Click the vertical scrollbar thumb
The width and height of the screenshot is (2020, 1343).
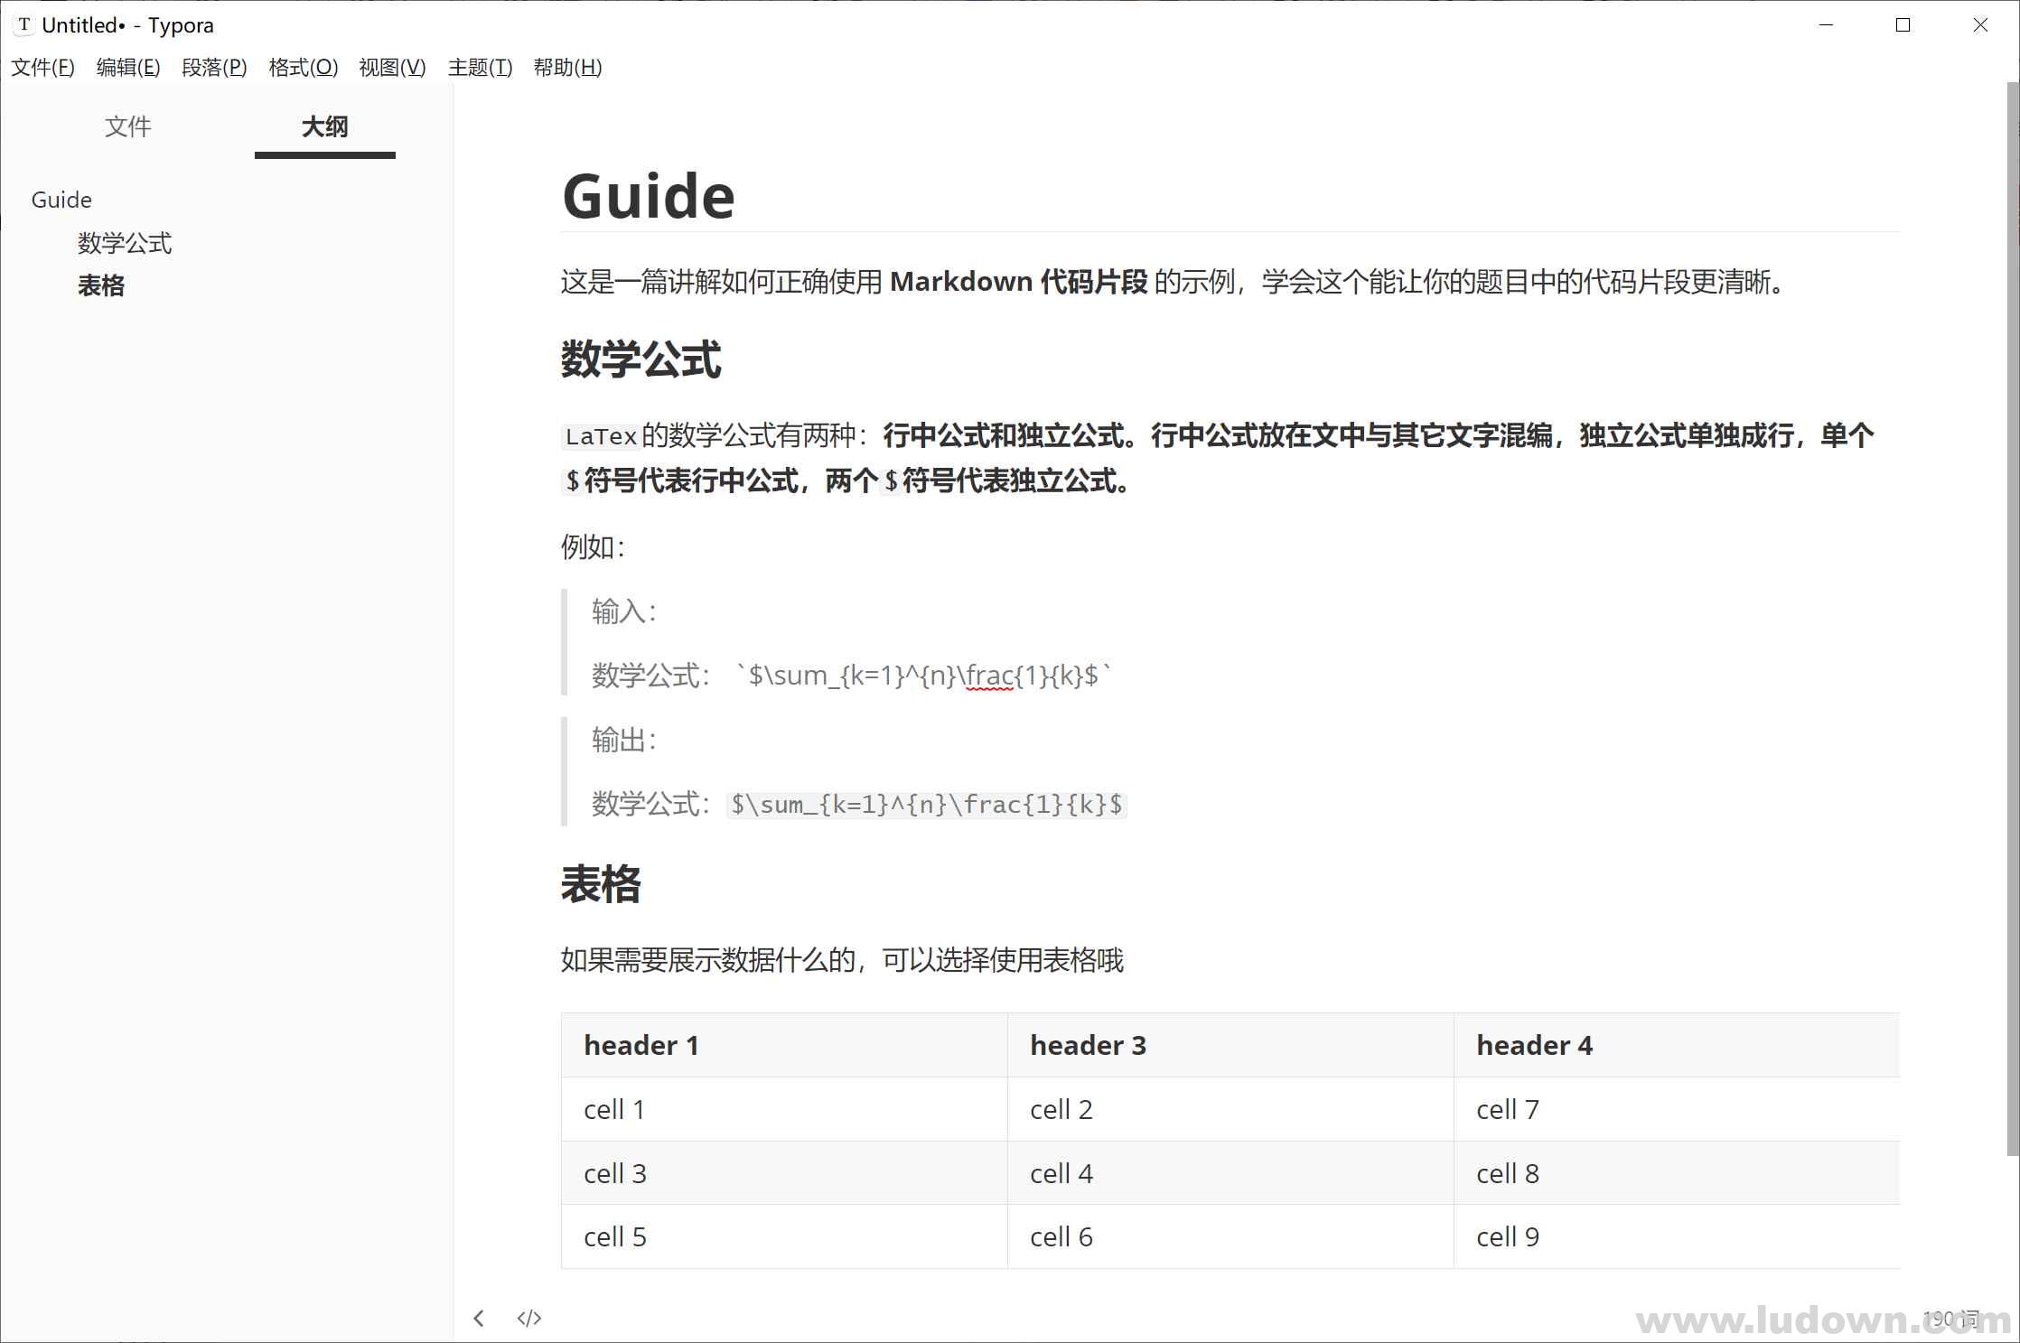tap(2013, 619)
